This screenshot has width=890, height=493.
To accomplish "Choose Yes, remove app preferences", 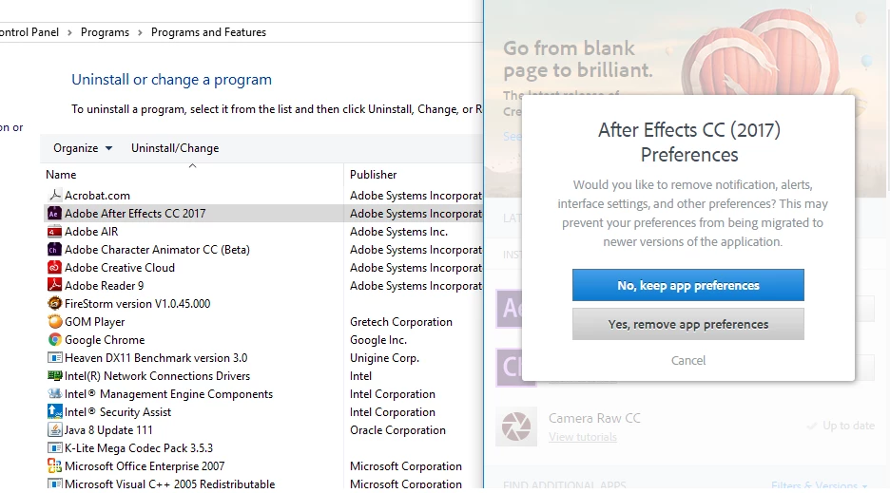I will (687, 325).
